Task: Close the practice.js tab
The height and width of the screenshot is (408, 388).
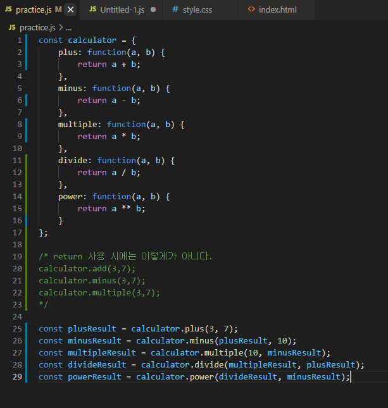Action: click(x=70, y=10)
